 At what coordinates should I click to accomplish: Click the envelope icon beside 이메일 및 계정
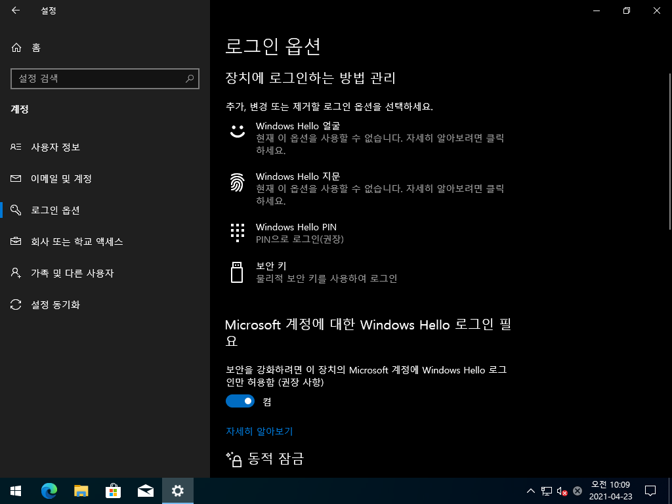click(16, 178)
